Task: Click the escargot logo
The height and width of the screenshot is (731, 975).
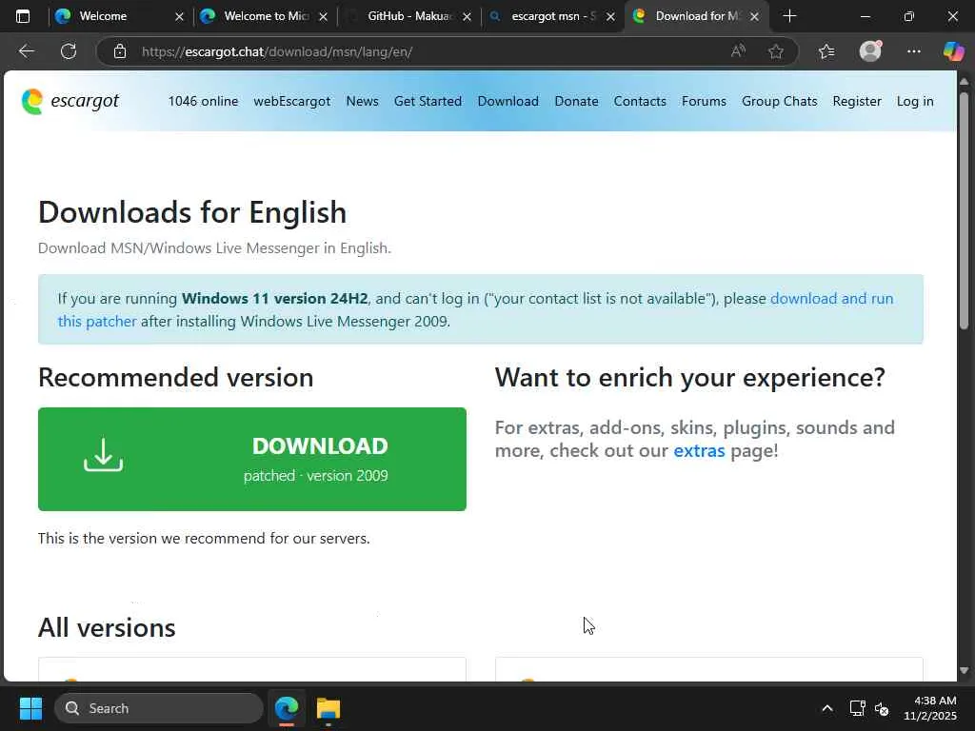Action: tap(70, 101)
